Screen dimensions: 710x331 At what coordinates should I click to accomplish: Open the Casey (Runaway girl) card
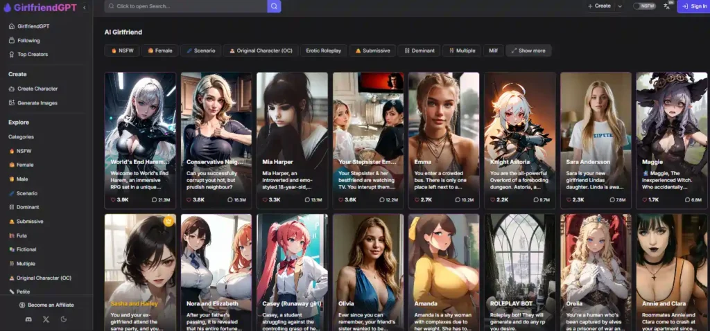[x=292, y=273]
